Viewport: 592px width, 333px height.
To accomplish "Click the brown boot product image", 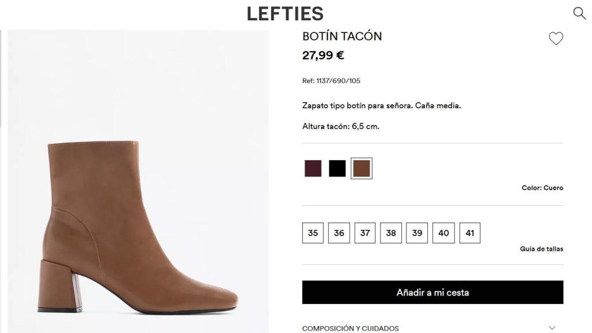I will 138,225.
